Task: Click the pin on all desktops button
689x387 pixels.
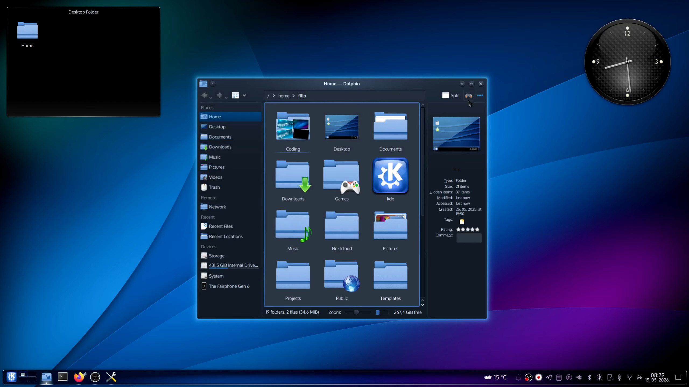Action: pyautogui.click(x=213, y=84)
